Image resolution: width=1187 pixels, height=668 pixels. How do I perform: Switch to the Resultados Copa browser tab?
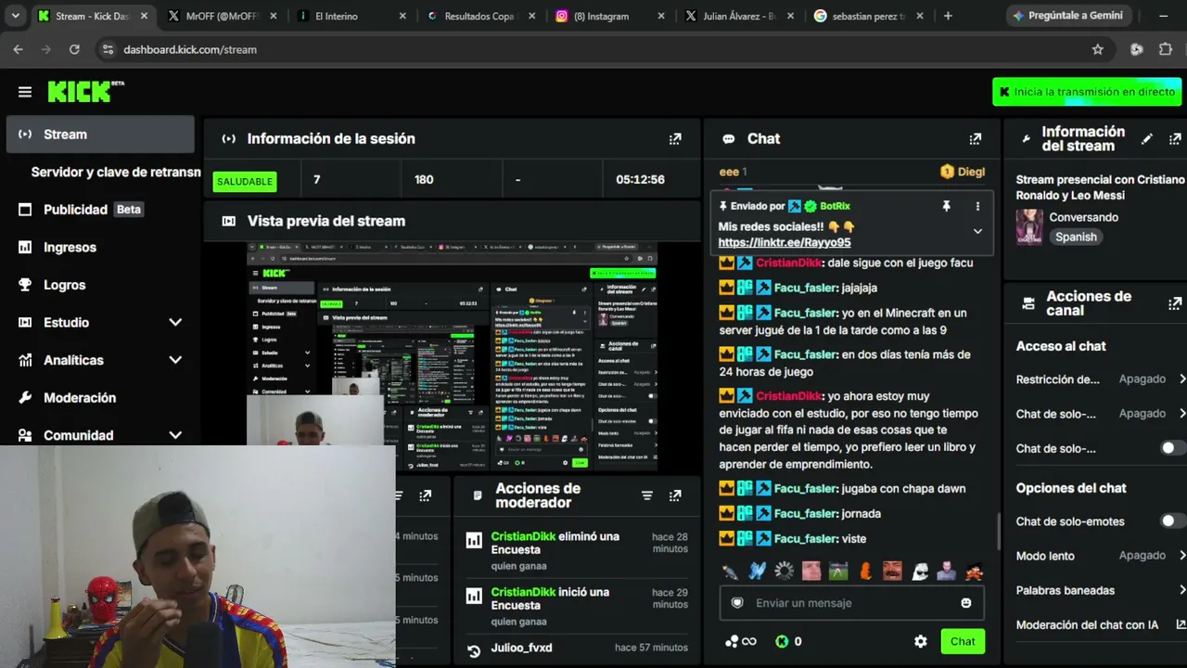(479, 16)
